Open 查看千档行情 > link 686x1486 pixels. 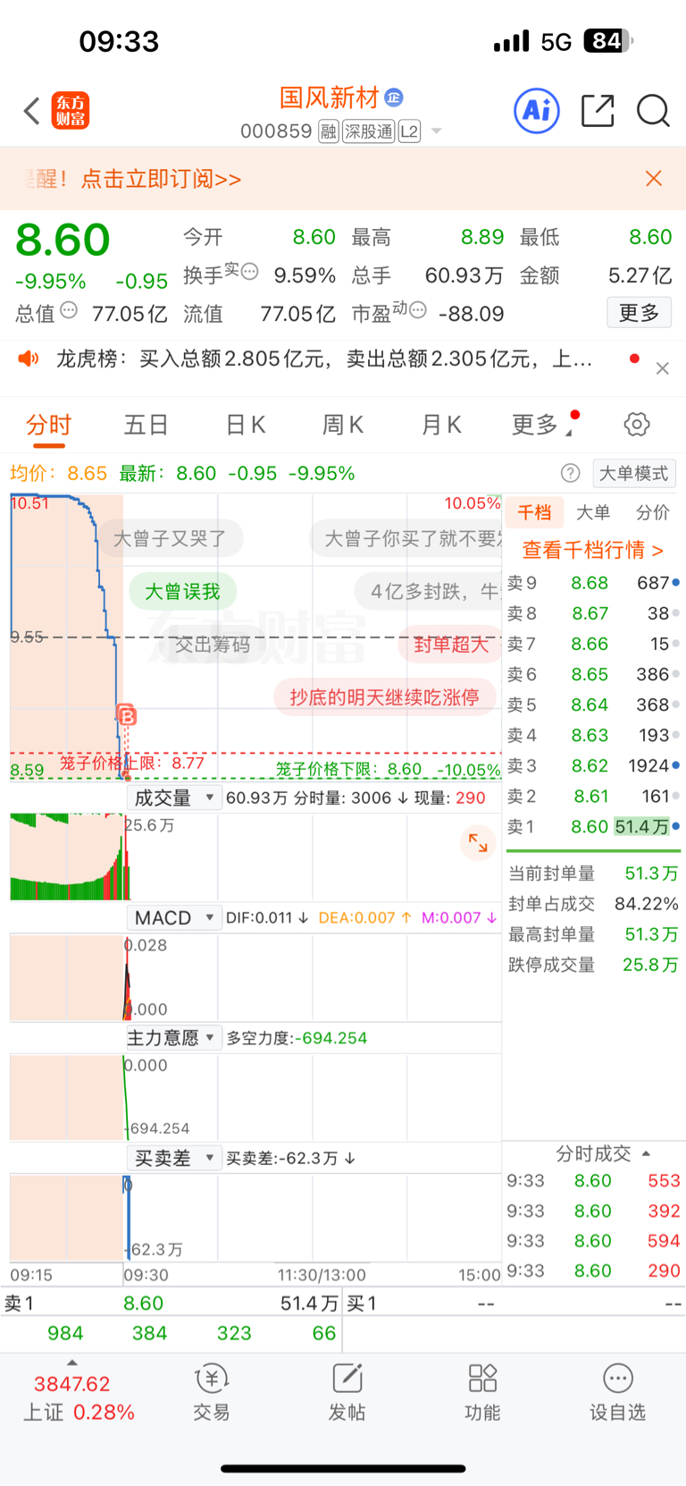(593, 550)
